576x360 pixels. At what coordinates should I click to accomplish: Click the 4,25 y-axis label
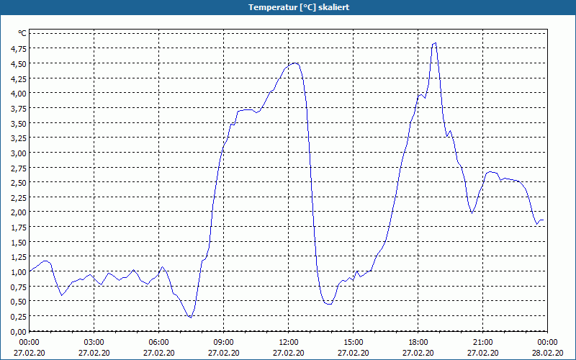tap(20, 78)
